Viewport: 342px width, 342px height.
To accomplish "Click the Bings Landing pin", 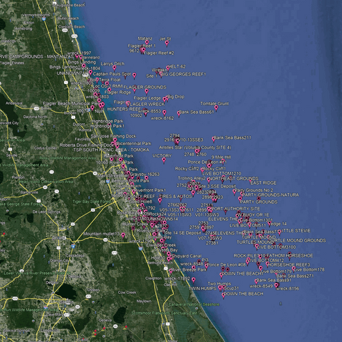I will (x=83, y=65).
